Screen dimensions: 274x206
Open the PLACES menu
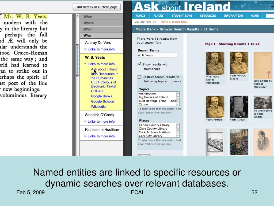click(158, 16)
